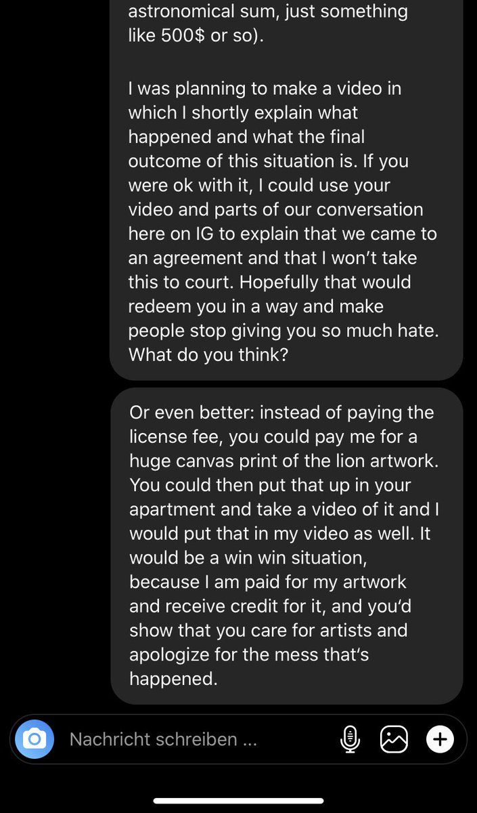Open the photo gallery picker icon
Viewport: 477px width, 813px height.
pos(394,739)
